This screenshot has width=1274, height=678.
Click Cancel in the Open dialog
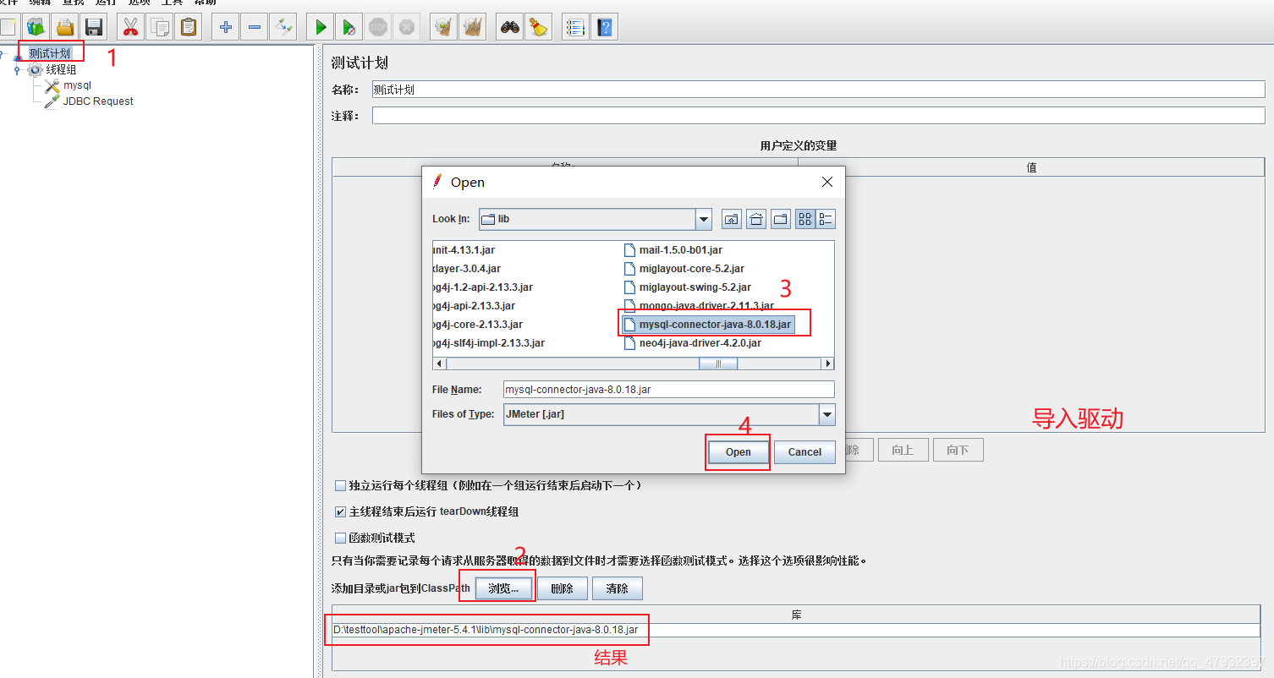(804, 452)
